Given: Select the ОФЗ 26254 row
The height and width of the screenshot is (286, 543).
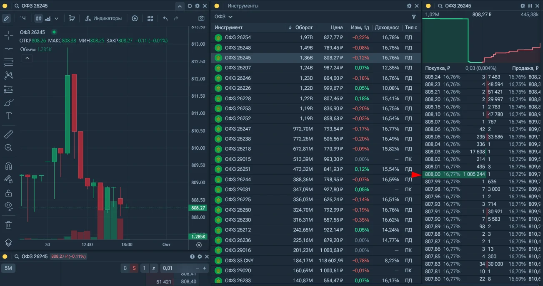Looking at the screenshot, I should tap(316, 37).
